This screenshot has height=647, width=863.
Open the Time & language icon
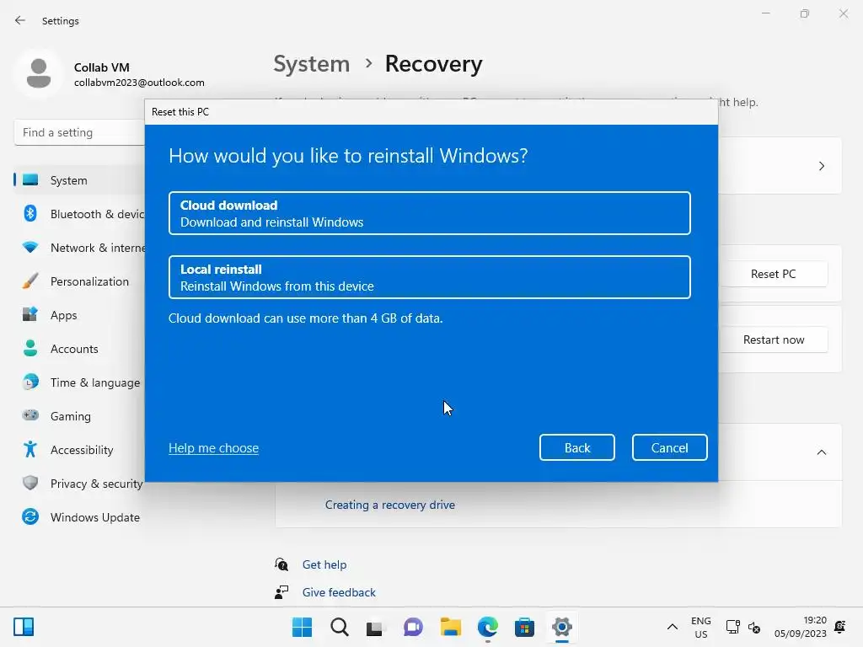pyautogui.click(x=30, y=382)
